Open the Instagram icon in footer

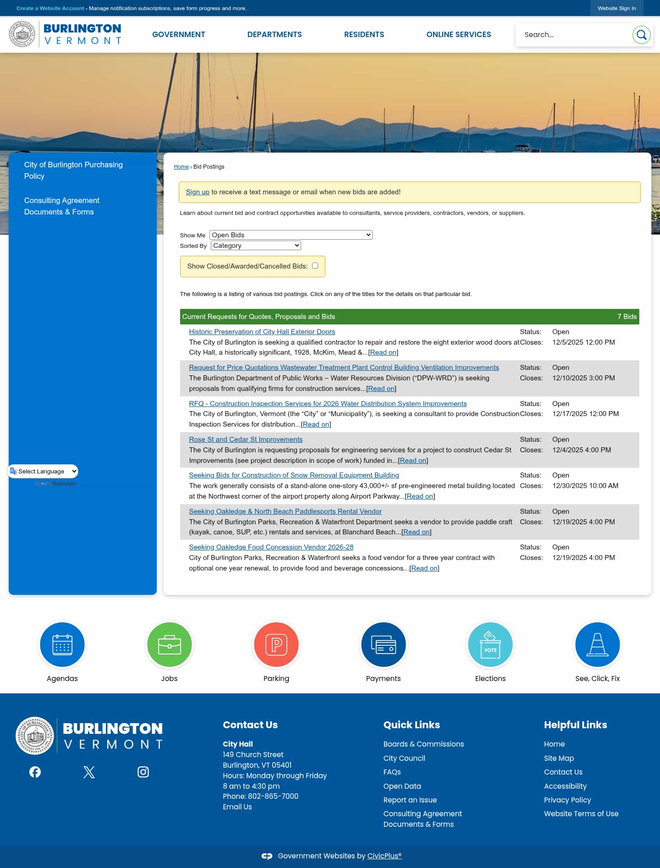pyautogui.click(x=143, y=772)
